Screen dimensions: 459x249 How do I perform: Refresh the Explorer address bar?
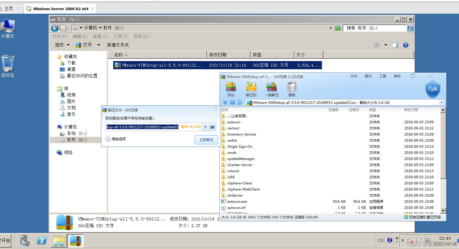338,28
